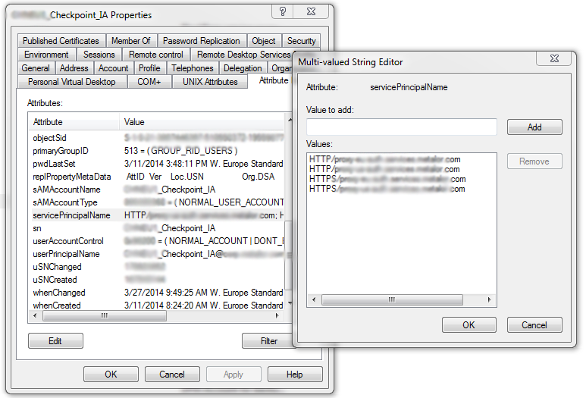Click the Values list scroll-left arrow
586x398 pixels.
[x=314, y=299]
